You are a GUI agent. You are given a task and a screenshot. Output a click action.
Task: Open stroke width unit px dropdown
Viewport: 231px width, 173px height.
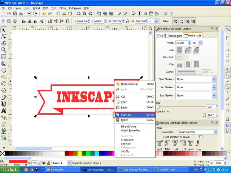(x=197, y=43)
